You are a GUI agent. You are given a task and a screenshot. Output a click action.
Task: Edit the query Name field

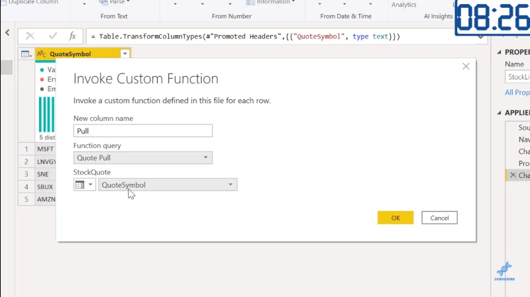coord(517,77)
